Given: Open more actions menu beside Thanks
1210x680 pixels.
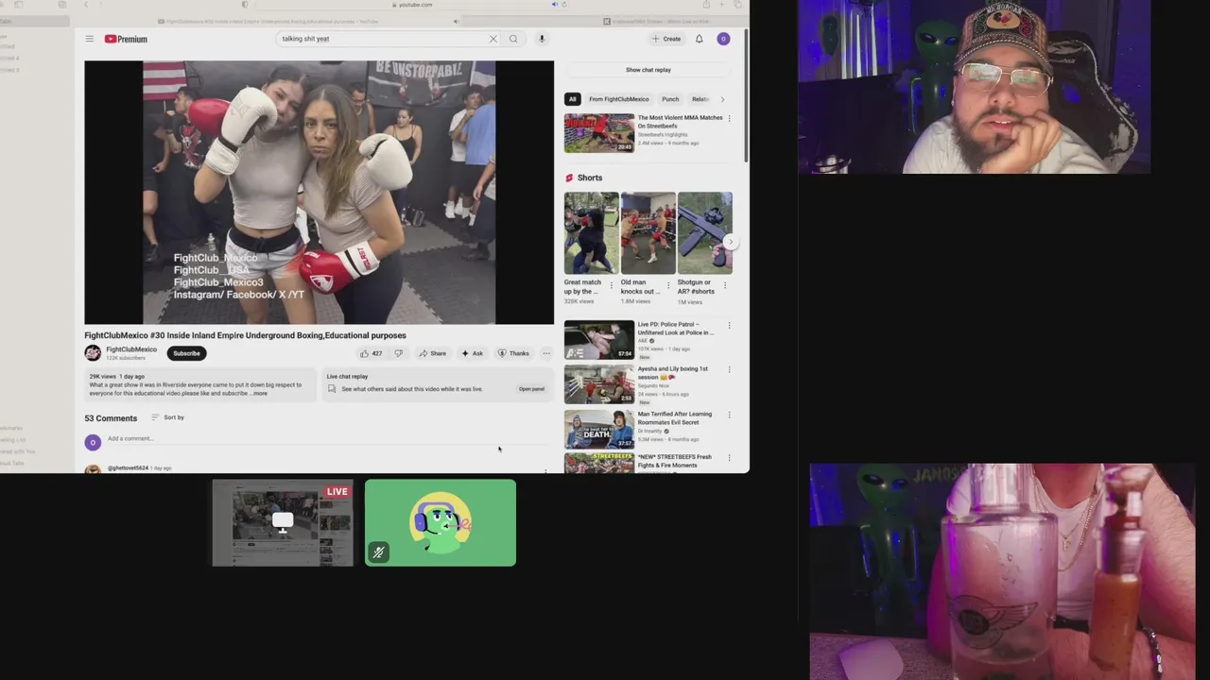Looking at the screenshot, I should (545, 353).
